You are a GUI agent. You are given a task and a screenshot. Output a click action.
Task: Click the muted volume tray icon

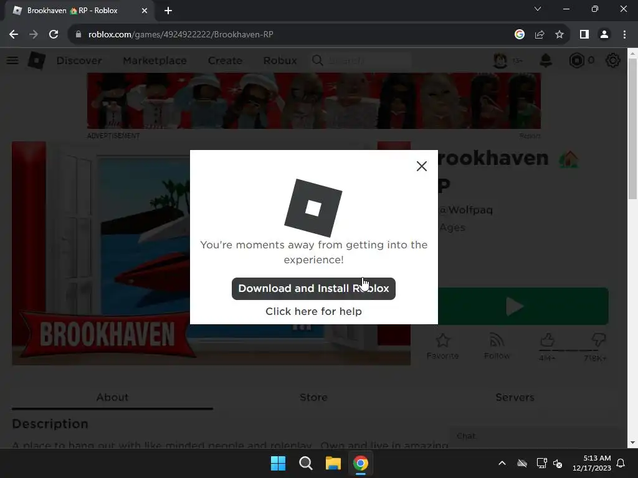[x=558, y=463]
